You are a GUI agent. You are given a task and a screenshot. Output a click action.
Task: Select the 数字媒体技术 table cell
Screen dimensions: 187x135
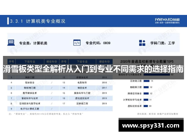[x=30, y=93]
